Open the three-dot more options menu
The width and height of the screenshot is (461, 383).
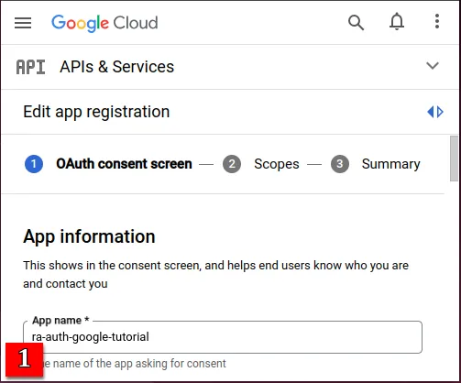pyautogui.click(x=437, y=21)
